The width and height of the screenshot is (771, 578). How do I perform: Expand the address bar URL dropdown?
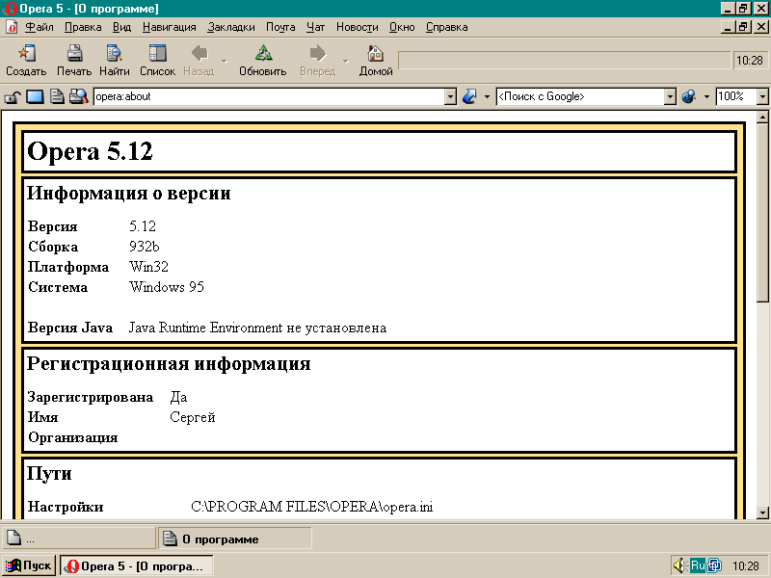point(450,97)
